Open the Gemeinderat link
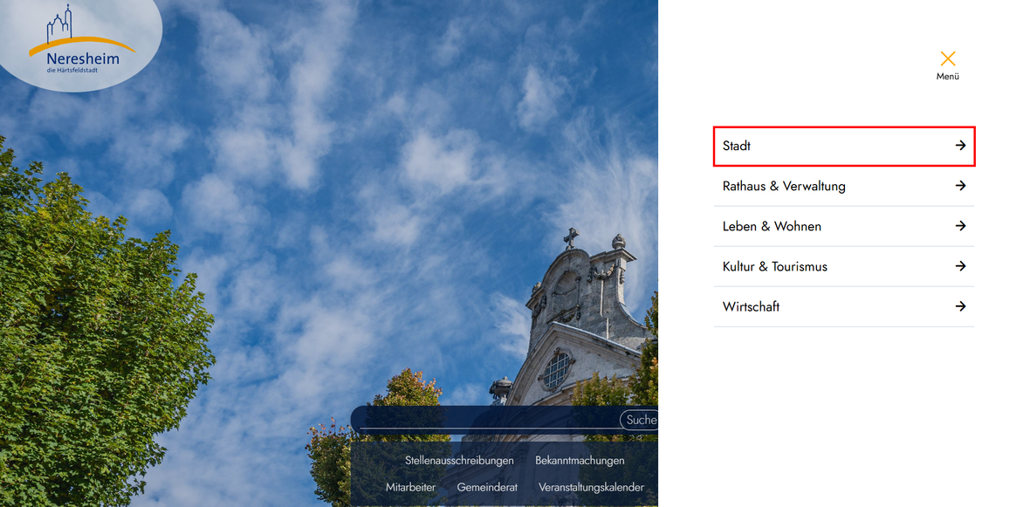Screen dimensions: 1030x507 pos(487,487)
